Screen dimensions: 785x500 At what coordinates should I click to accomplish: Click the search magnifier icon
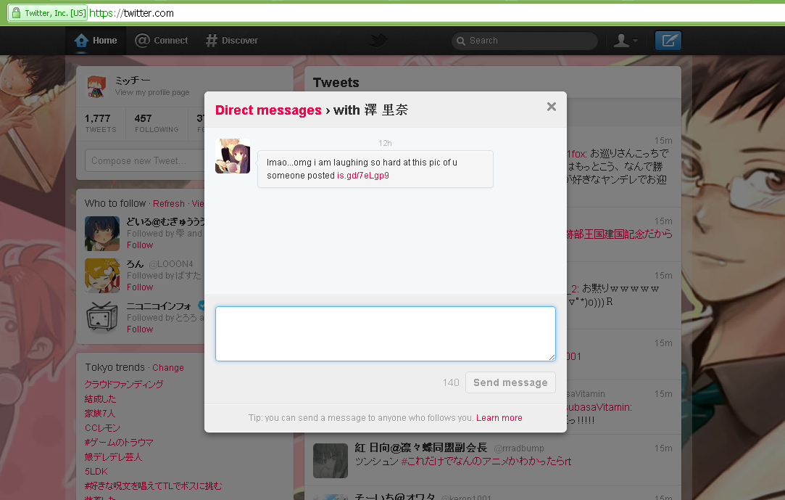pyautogui.click(x=460, y=41)
